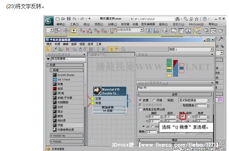Toggle the U mirror checkbox

[183, 117]
